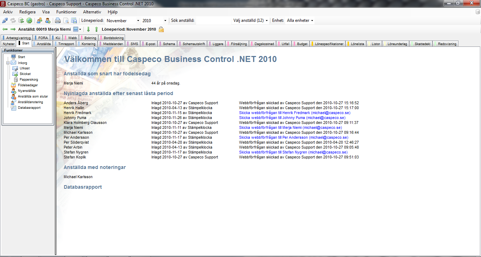Open Anställda som slutar icon
The image size is (481, 257).
[x=13, y=96]
